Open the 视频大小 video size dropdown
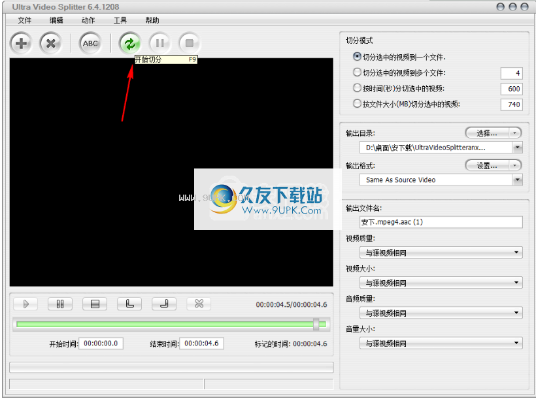The height and width of the screenshot is (399, 536). tap(441, 283)
